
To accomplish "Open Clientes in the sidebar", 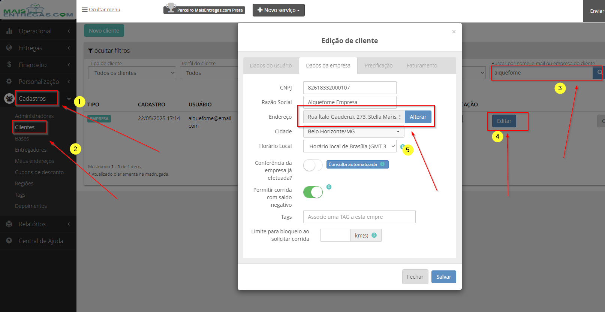I will [25, 127].
